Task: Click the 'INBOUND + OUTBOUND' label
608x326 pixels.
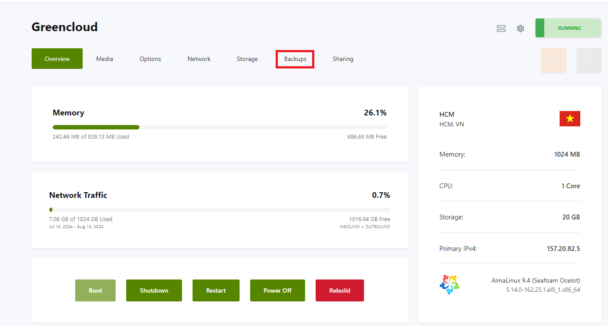Action: tap(364, 227)
